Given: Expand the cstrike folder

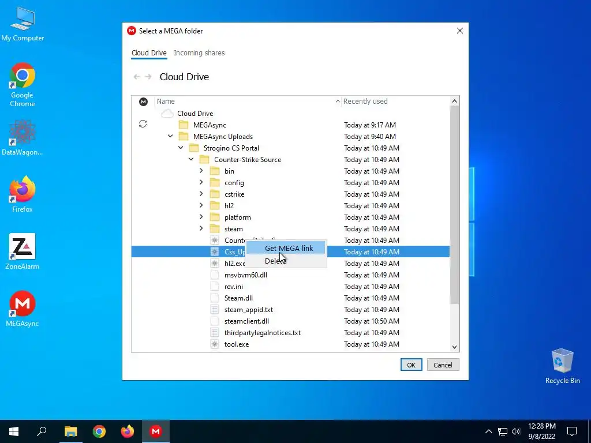Looking at the screenshot, I should (201, 194).
